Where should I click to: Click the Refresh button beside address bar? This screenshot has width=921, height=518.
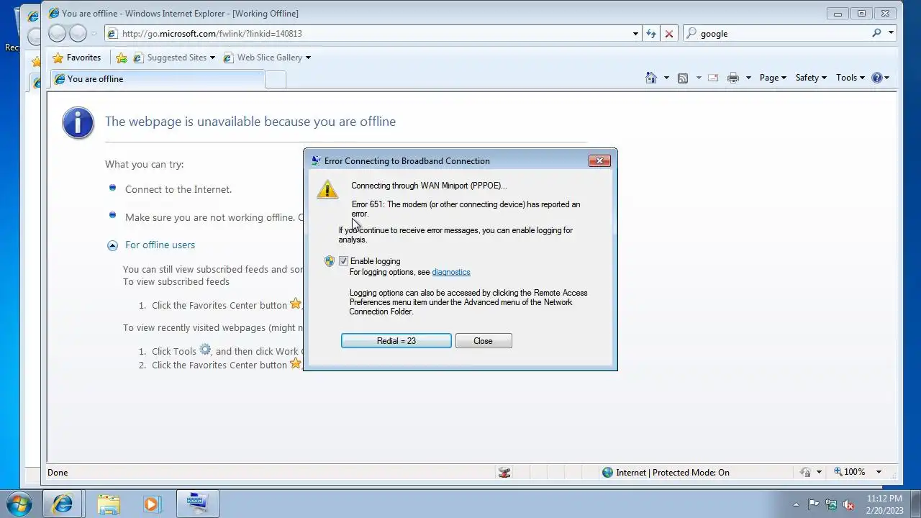pyautogui.click(x=651, y=33)
